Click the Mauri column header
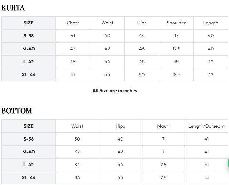Screen dimensions: 229x185 (163, 126)
